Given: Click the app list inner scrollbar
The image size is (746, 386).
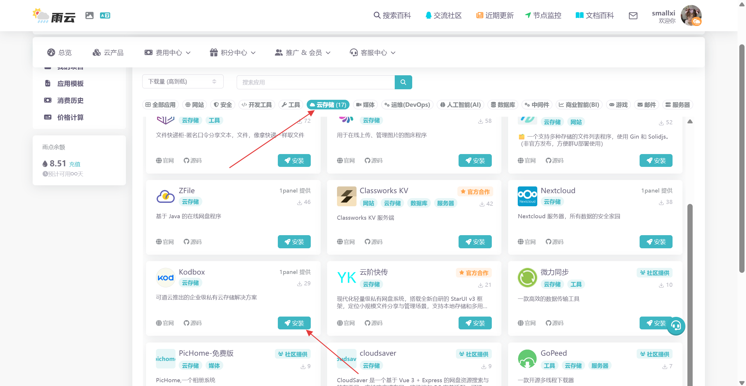Looking at the screenshot, I should [x=690, y=263].
